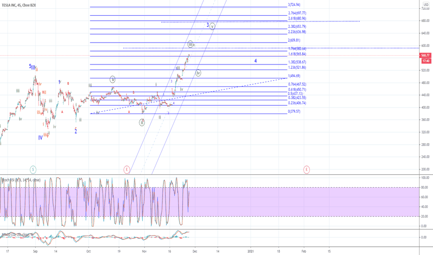Click the TESLA INC, 45, Cboe BZX title

pyautogui.click(x=19, y=5)
